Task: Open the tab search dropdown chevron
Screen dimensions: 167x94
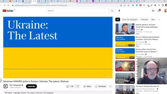Action: click(x=154, y=1)
